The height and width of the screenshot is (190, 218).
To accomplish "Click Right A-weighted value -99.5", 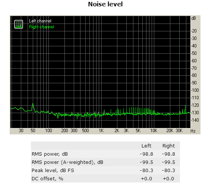I will click(x=168, y=162).
